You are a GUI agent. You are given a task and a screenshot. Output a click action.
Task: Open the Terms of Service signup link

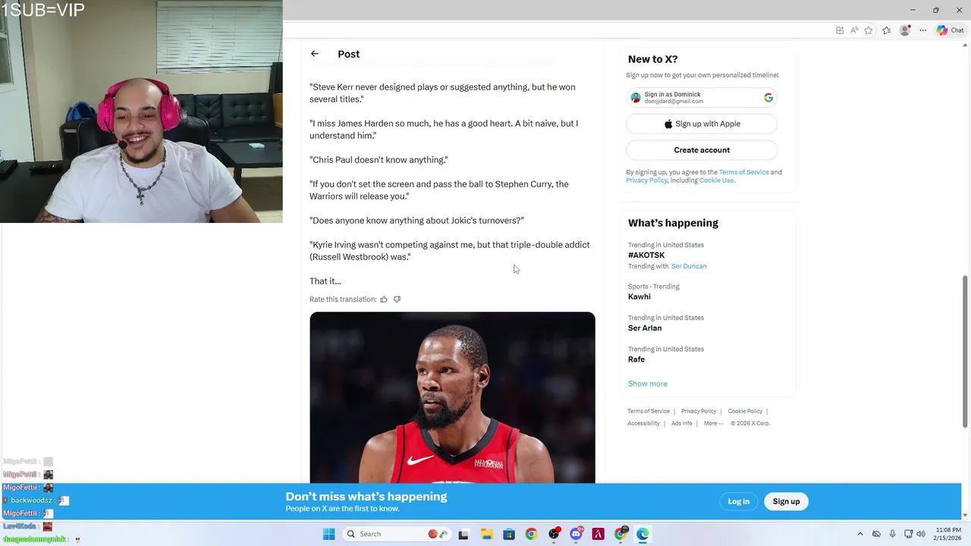pyautogui.click(x=743, y=172)
